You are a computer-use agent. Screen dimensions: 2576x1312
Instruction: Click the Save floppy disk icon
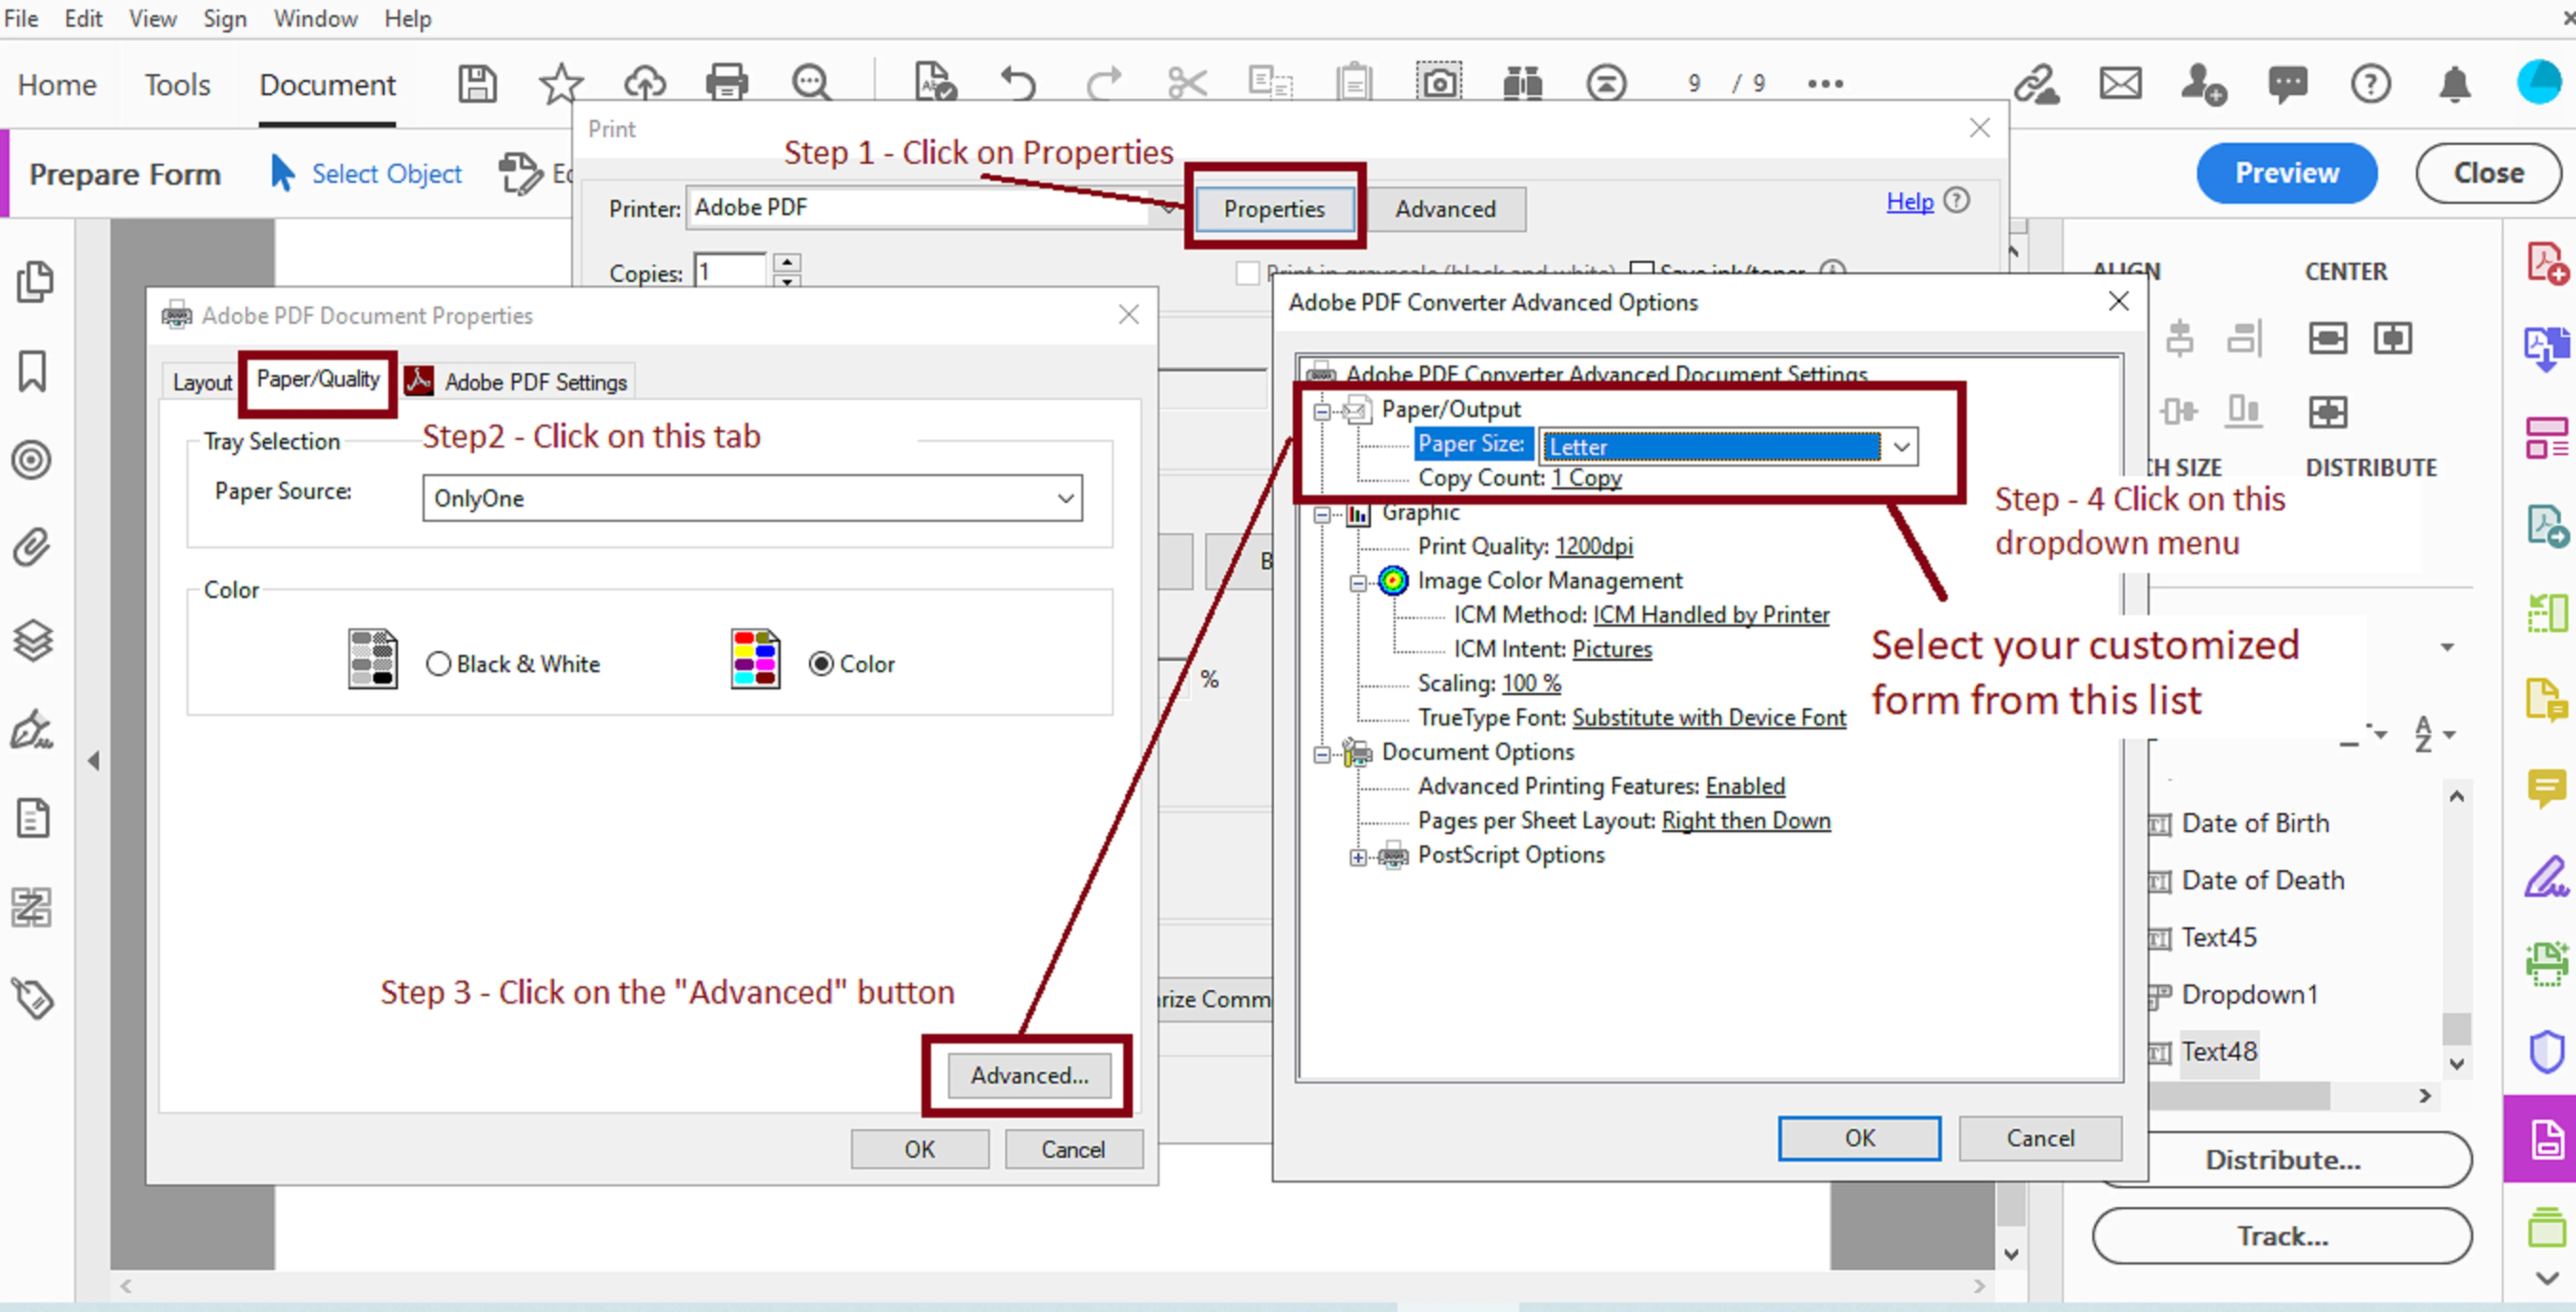click(x=477, y=84)
